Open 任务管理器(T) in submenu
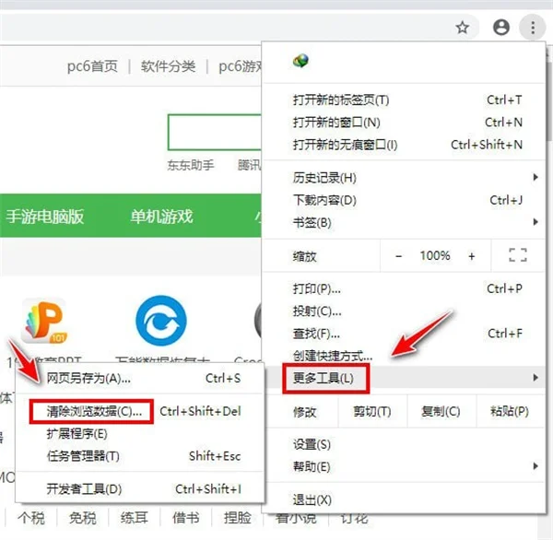 (x=140, y=456)
